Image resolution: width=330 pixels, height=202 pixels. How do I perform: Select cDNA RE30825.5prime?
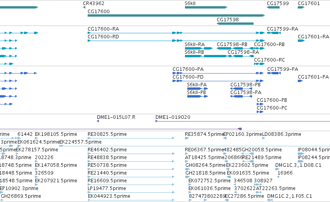131,138
